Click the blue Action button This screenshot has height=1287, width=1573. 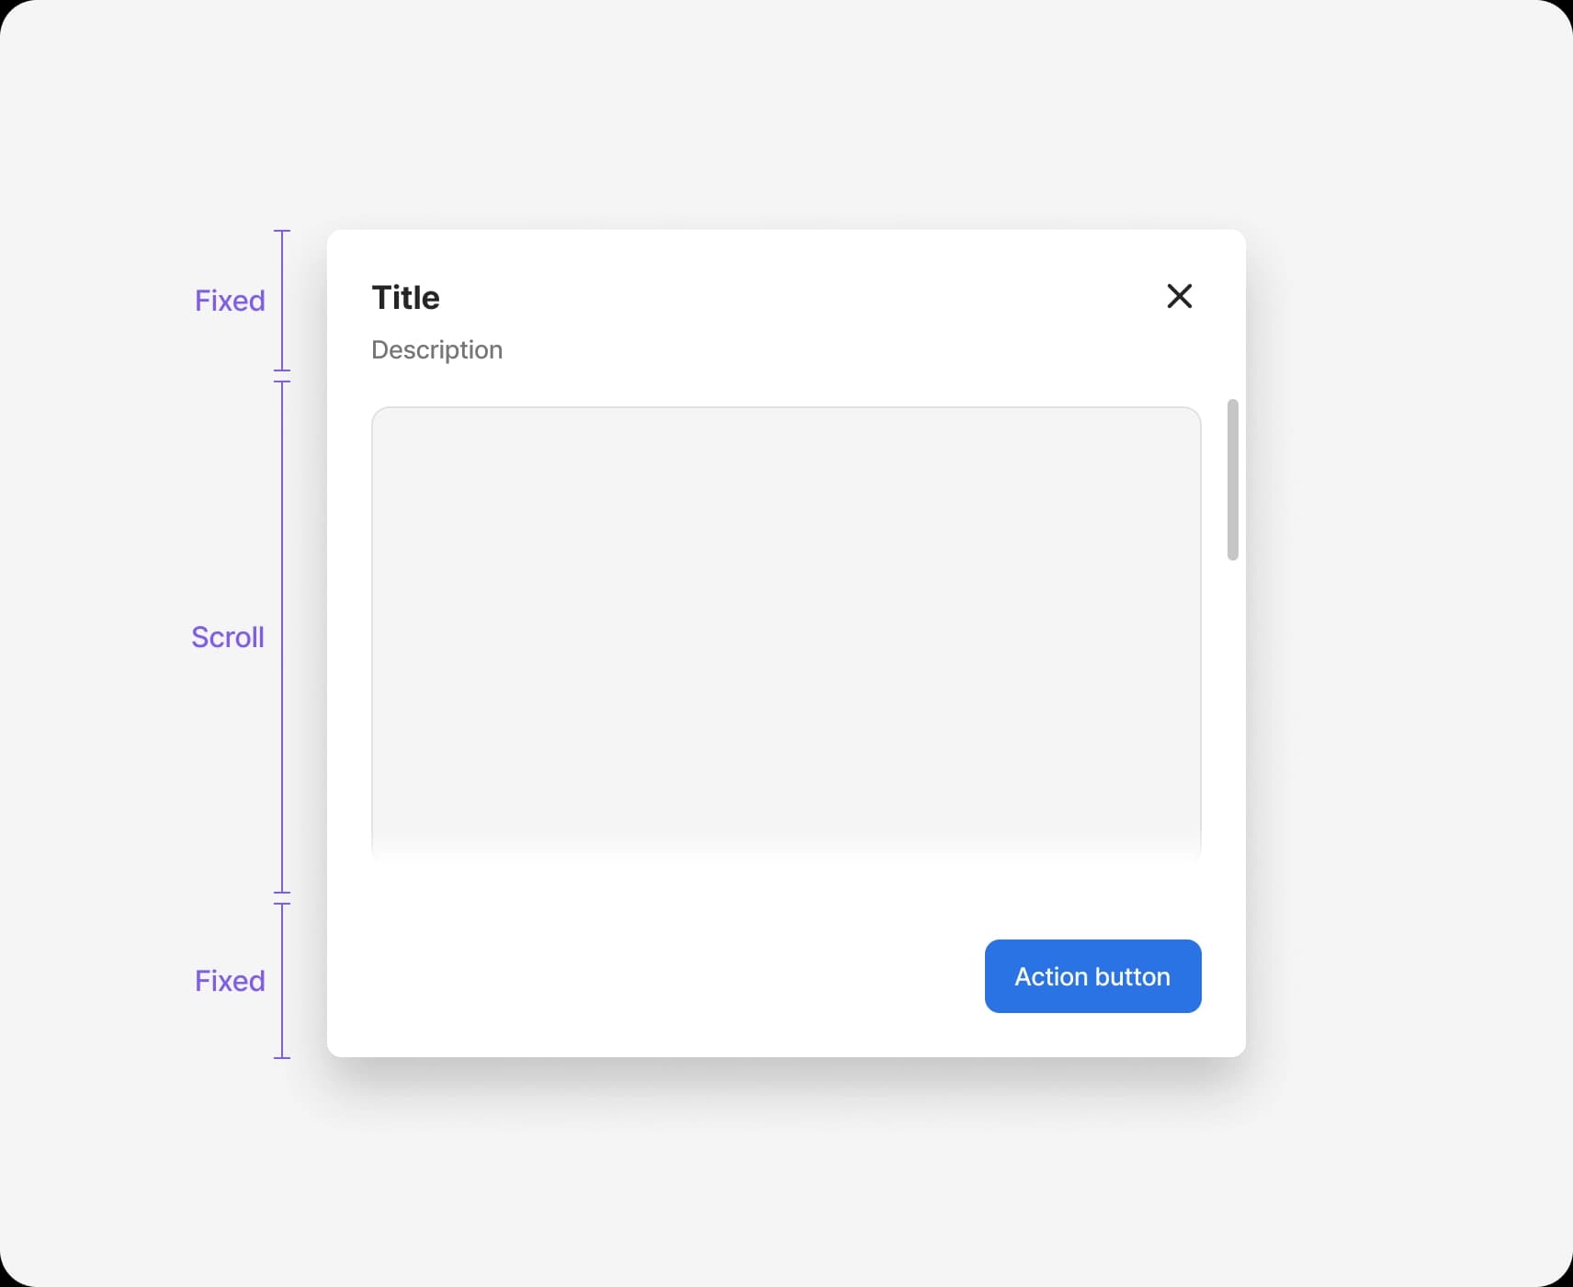tap(1092, 976)
